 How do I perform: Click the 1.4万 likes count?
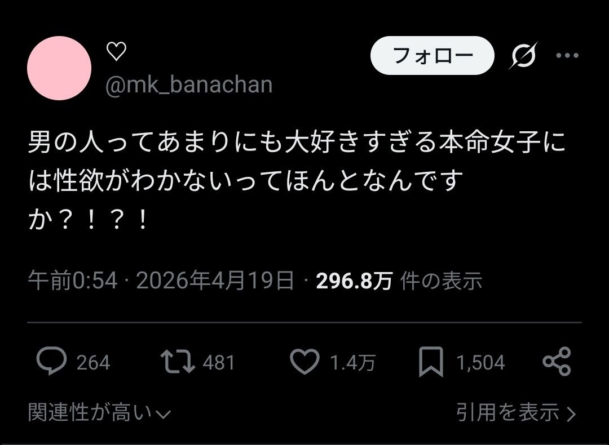coord(352,363)
